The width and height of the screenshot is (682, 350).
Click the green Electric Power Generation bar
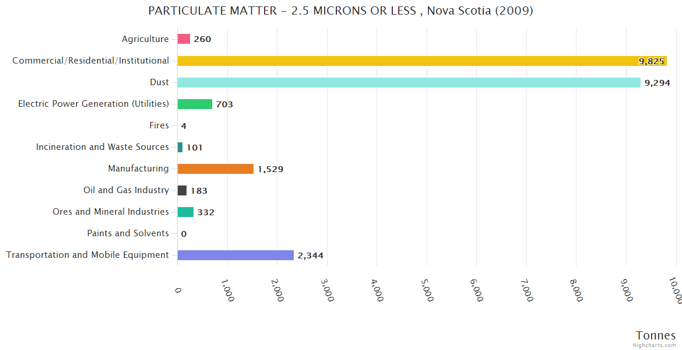pos(195,104)
